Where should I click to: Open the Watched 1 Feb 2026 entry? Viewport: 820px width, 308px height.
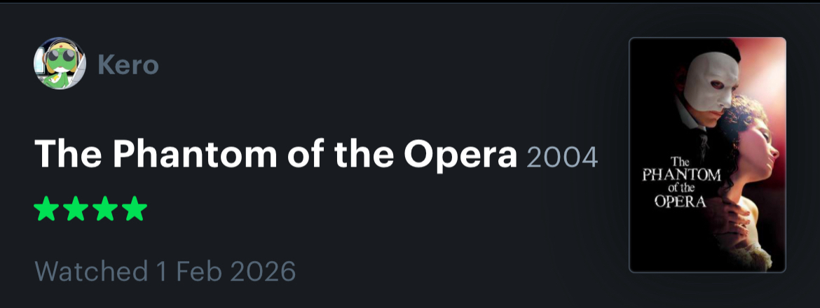pos(165,270)
